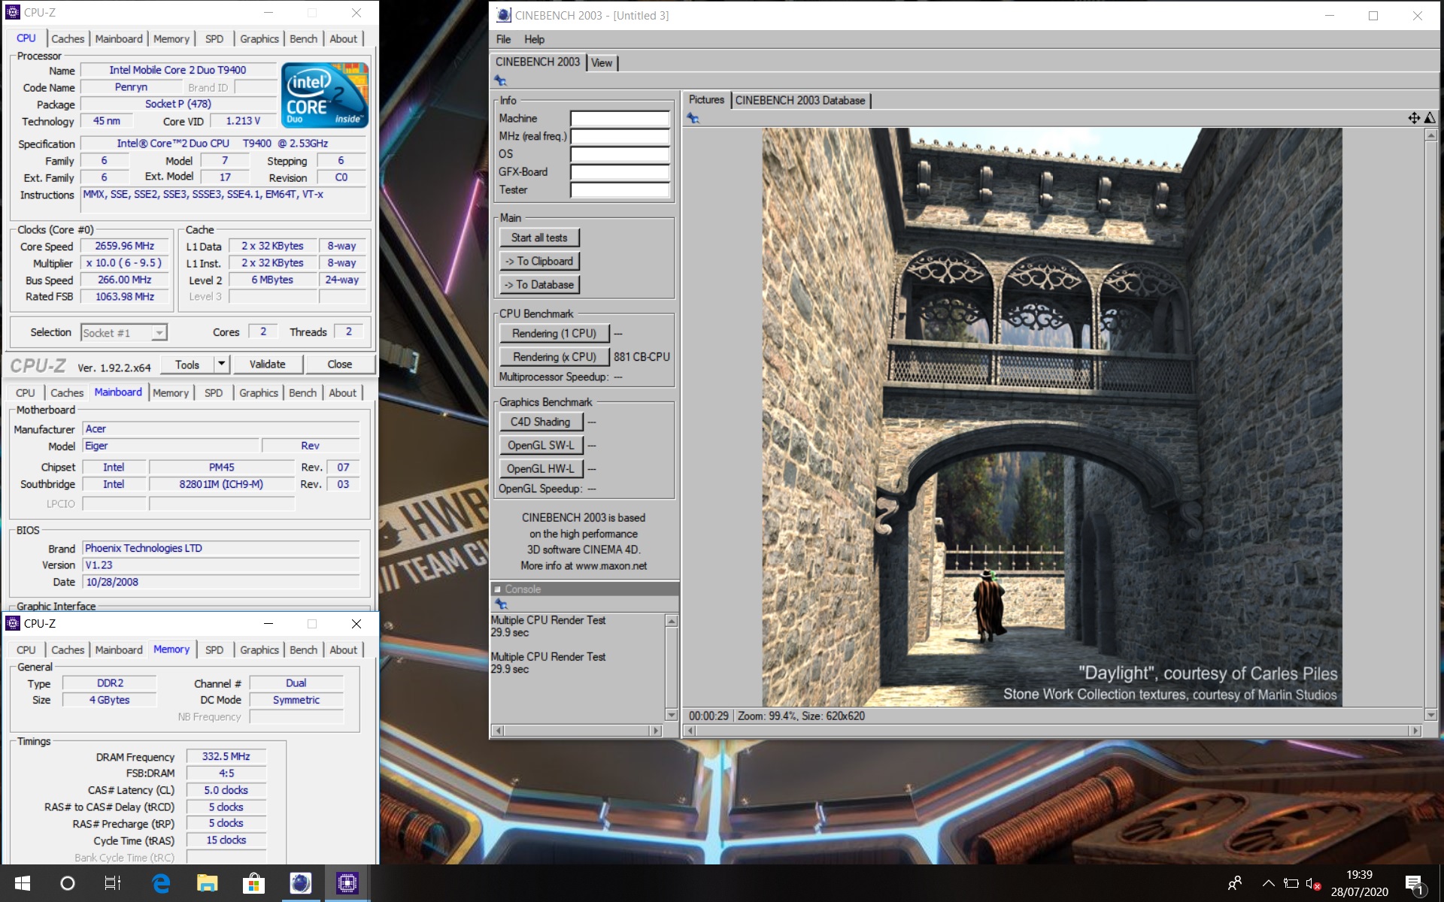Screen dimensions: 1444x902
Task: Click the Tester input field
Action: point(620,190)
